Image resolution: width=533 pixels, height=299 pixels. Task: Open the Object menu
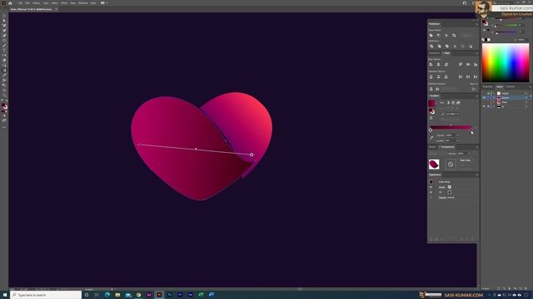(x=36, y=3)
